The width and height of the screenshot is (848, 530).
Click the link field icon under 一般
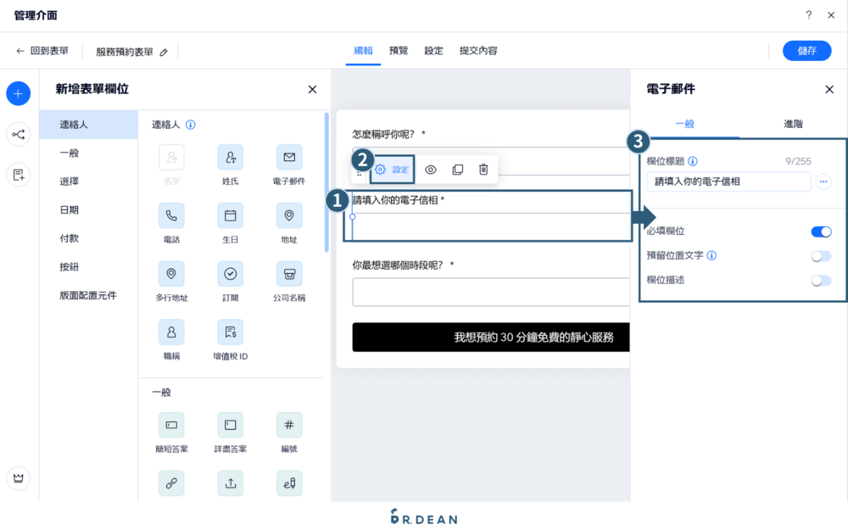point(172,483)
